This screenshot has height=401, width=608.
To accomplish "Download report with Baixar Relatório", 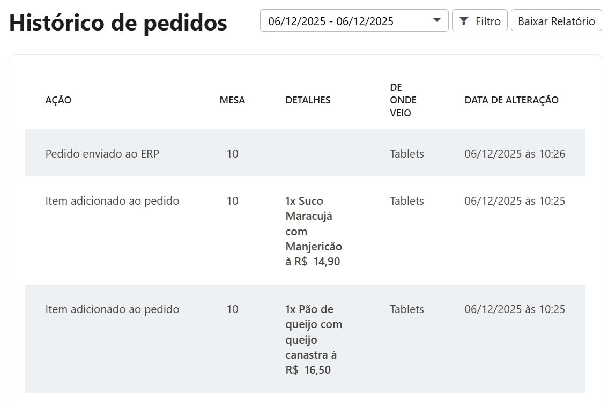I will pos(556,20).
